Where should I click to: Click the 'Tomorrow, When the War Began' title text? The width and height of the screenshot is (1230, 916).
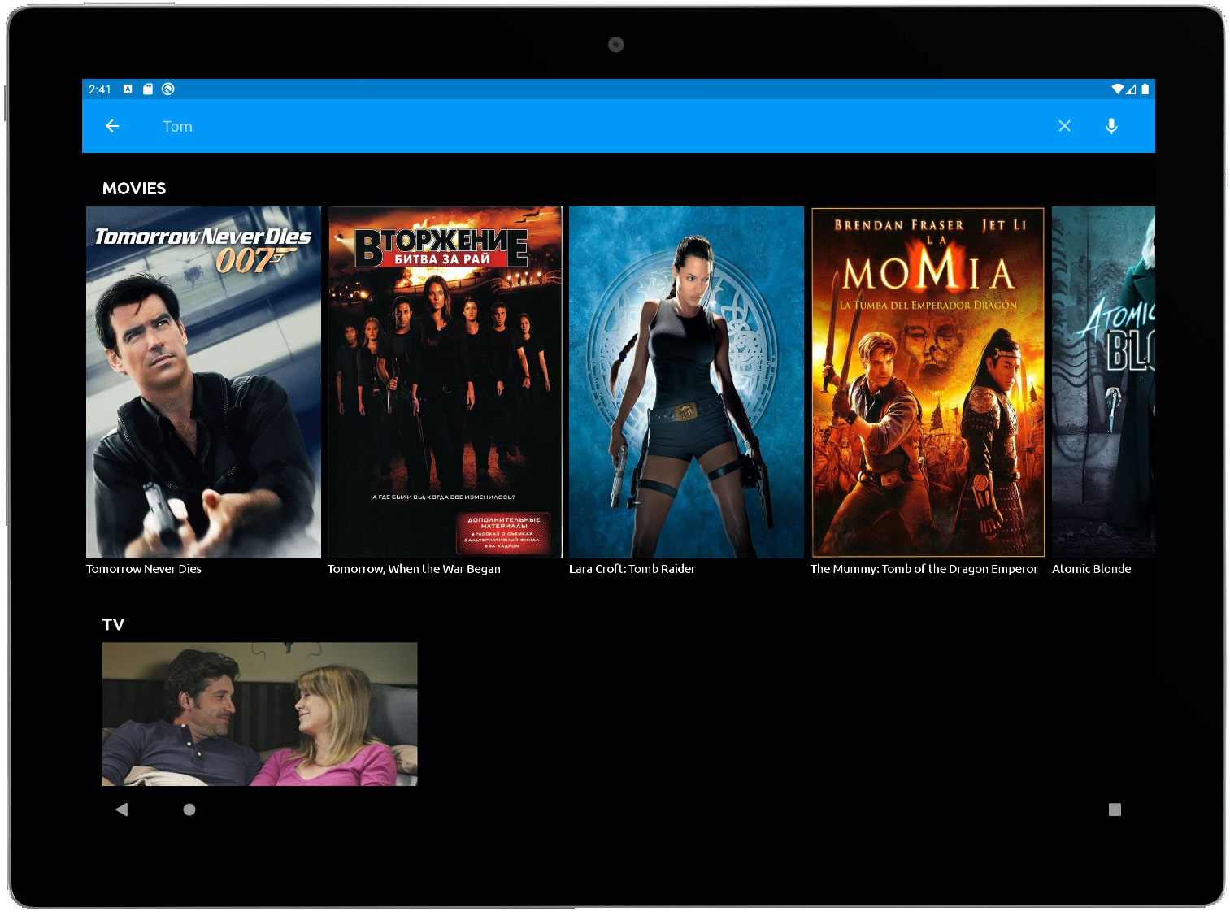[414, 569]
